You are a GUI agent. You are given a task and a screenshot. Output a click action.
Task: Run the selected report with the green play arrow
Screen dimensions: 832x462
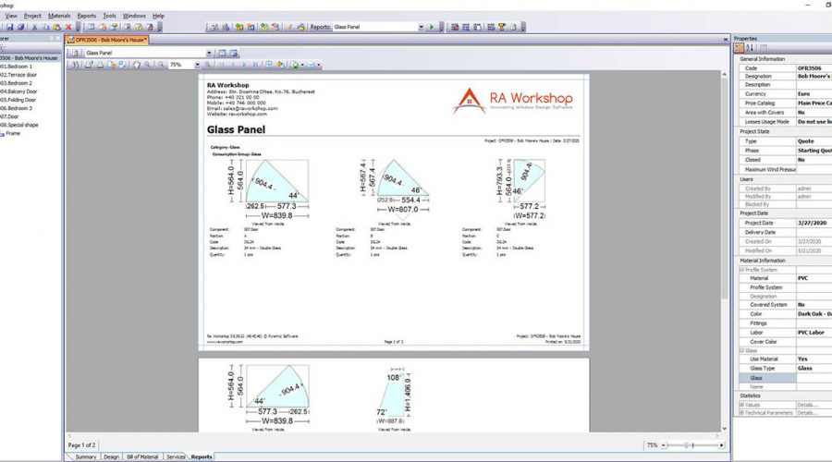[432, 27]
